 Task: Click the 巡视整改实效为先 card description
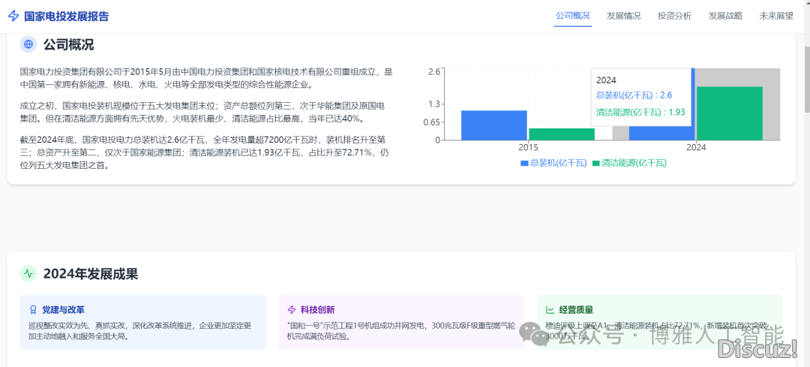pyautogui.click(x=140, y=331)
